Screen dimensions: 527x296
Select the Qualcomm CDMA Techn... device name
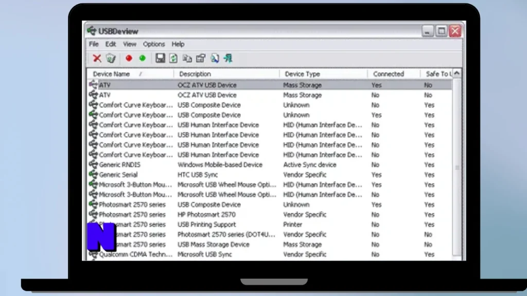click(x=136, y=254)
